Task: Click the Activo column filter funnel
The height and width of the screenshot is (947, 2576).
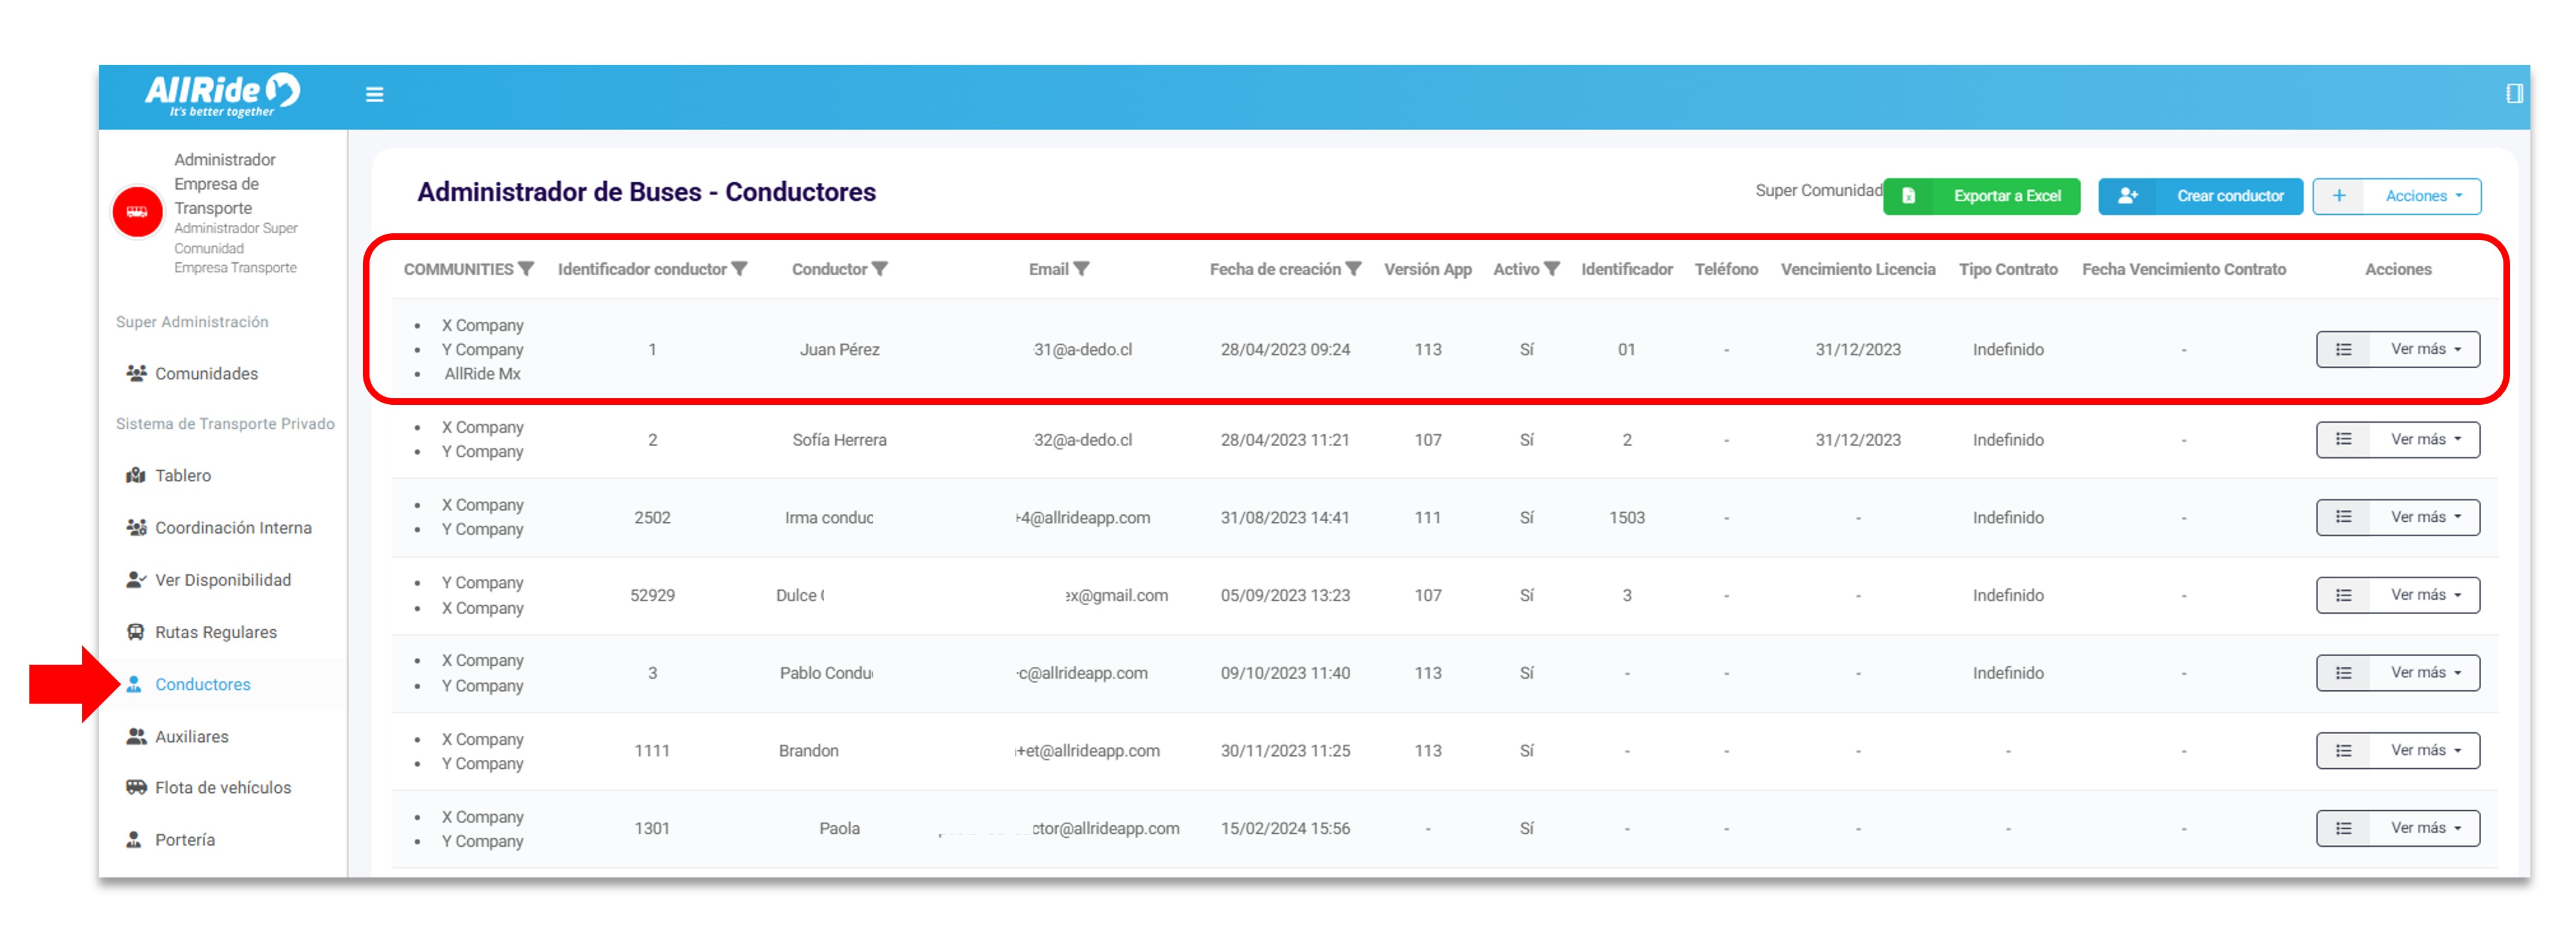Action: 1551,269
